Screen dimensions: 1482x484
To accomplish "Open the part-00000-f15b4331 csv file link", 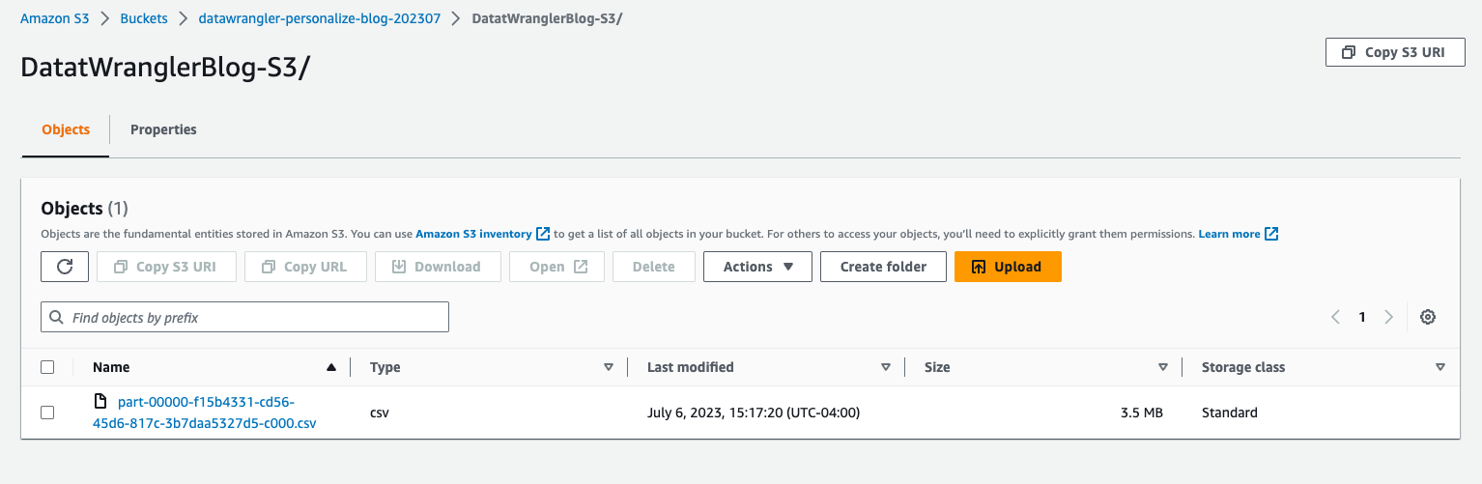I will pos(205,413).
